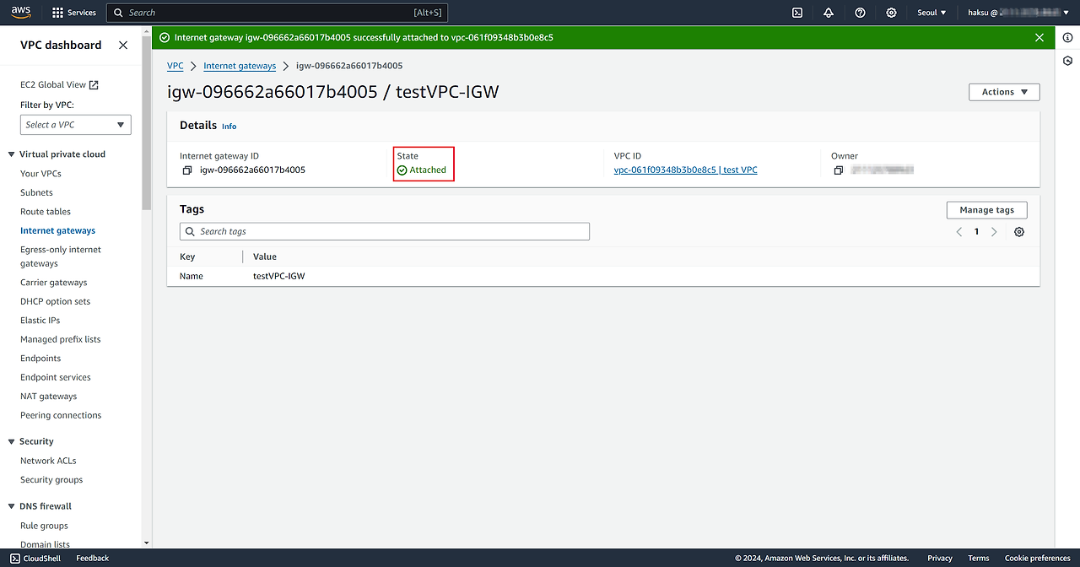
Task: Open the Seoul region selector
Action: [x=931, y=13]
